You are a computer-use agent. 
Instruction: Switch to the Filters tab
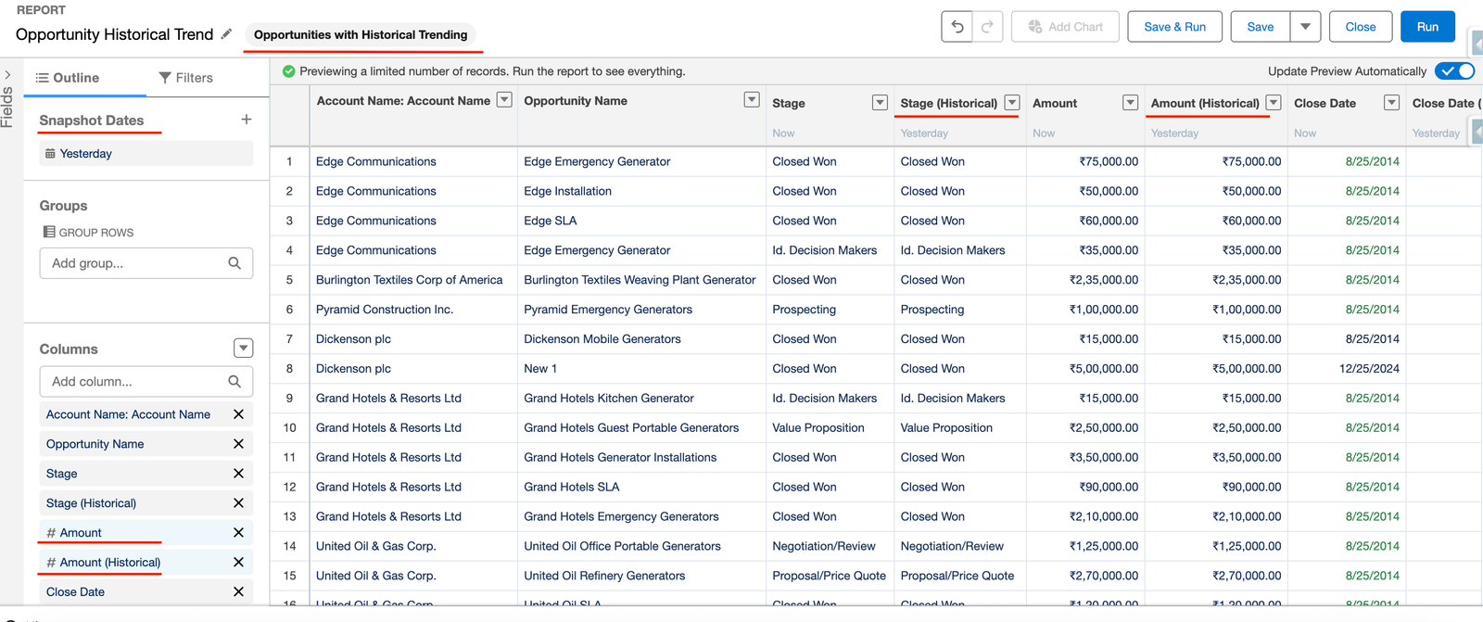(x=185, y=78)
